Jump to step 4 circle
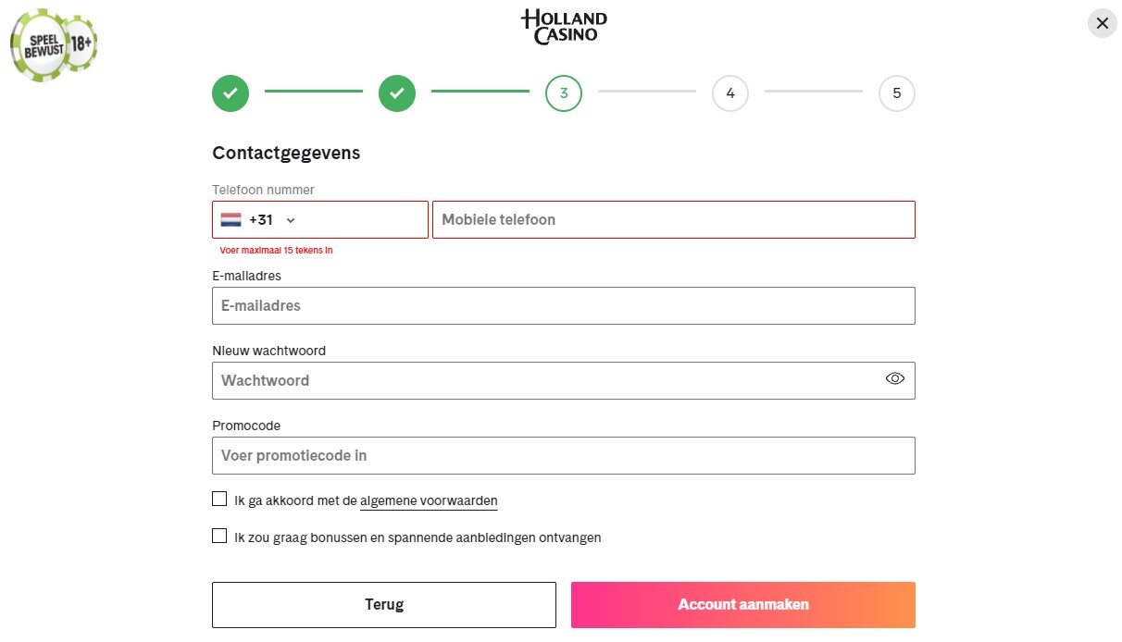1122x642 pixels. coord(730,93)
